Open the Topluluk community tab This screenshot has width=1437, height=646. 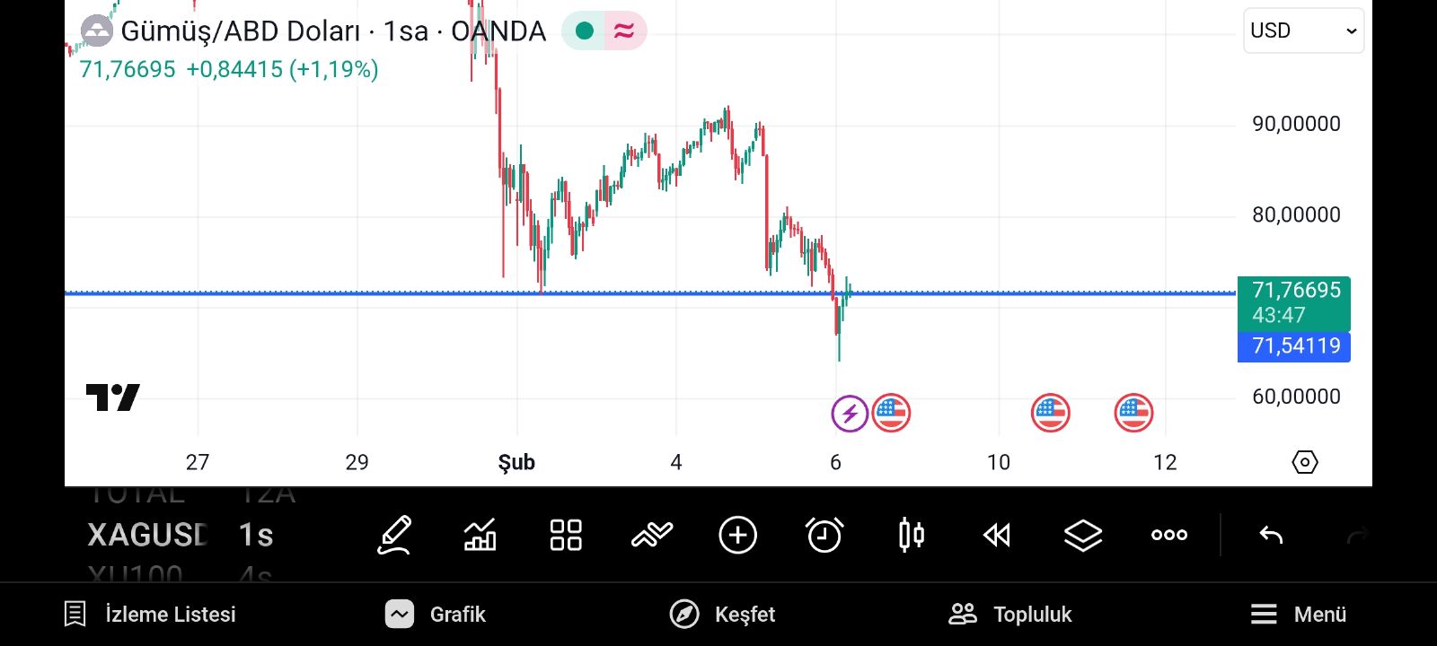click(1010, 615)
